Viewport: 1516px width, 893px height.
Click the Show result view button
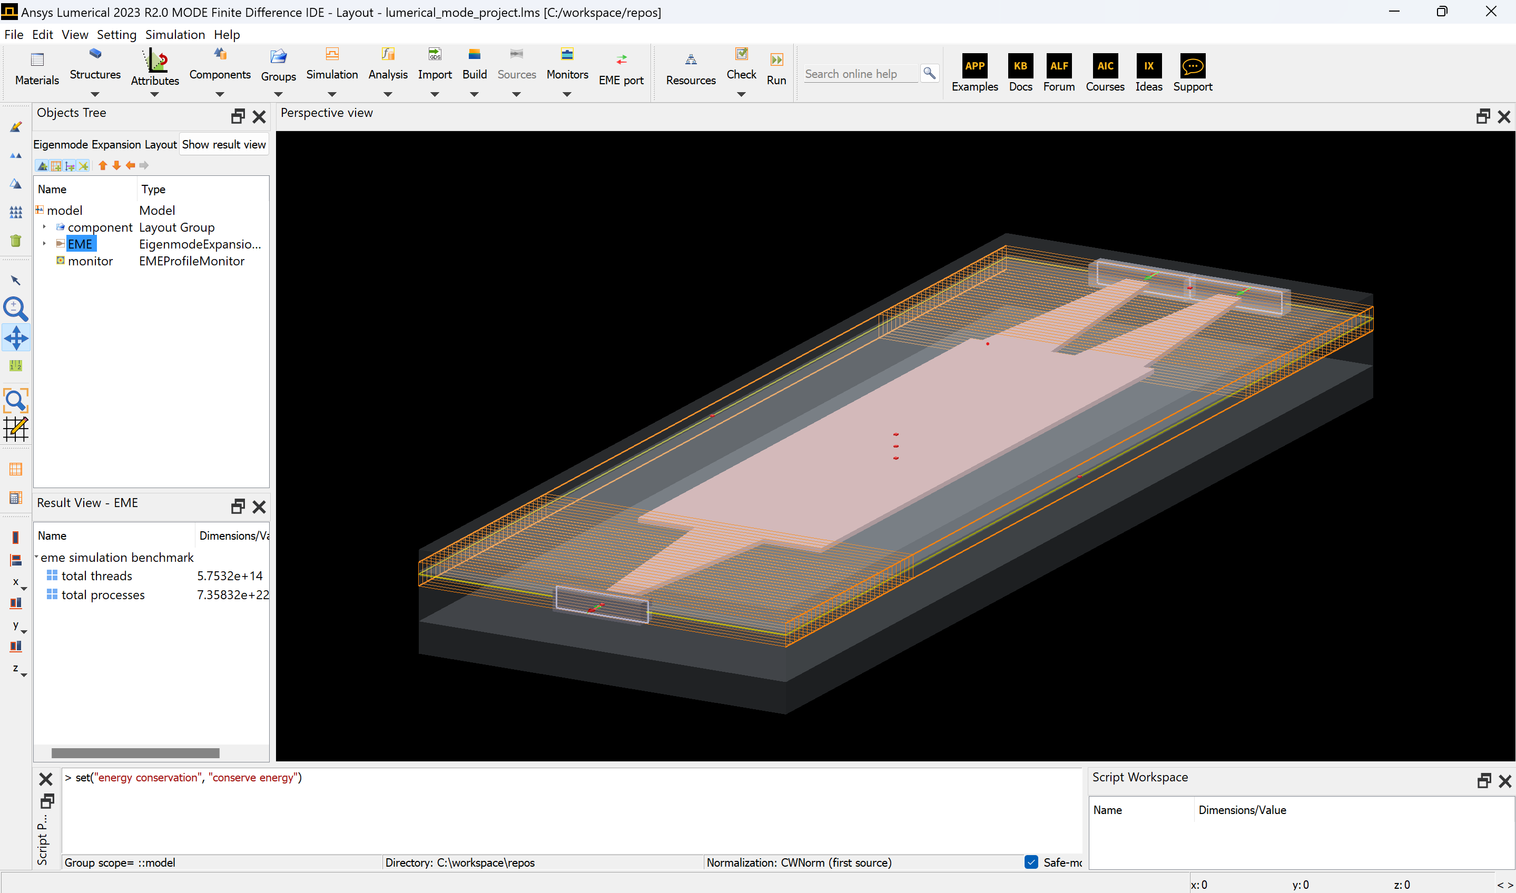(223, 144)
